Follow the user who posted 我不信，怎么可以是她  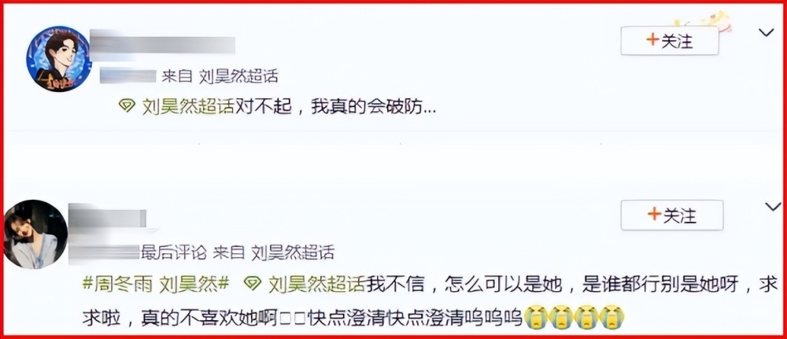pyautogui.click(x=672, y=216)
